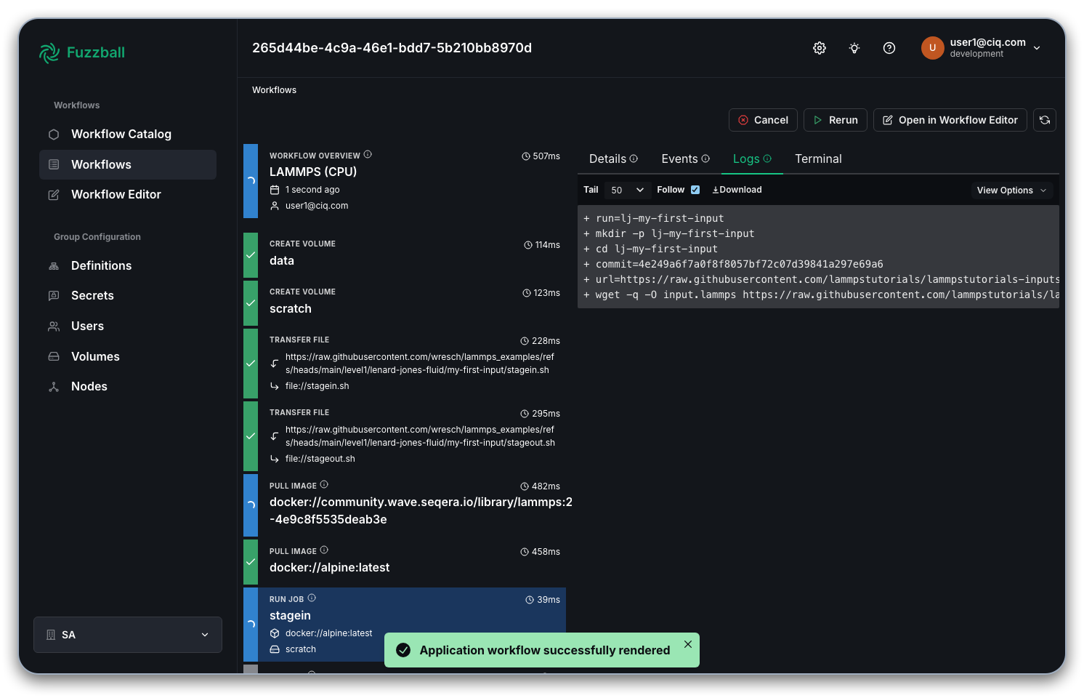Open the Terminal tab
1084x698 pixels.
click(818, 159)
